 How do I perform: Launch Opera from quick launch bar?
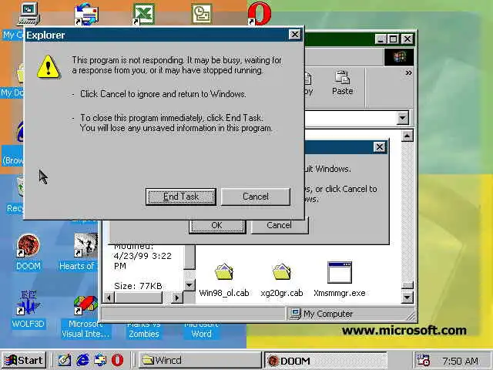pos(117,360)
